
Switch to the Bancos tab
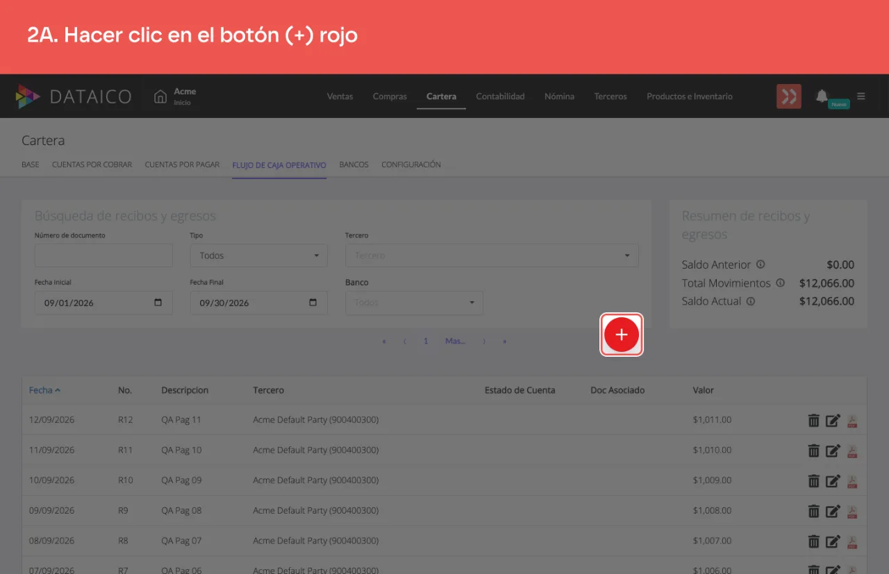tap(354, 164)
